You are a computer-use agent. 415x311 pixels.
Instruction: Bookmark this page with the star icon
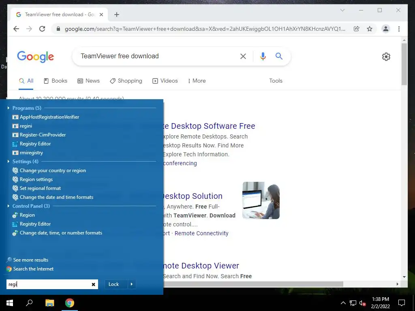pyautogui.click(x=370, y=29)
